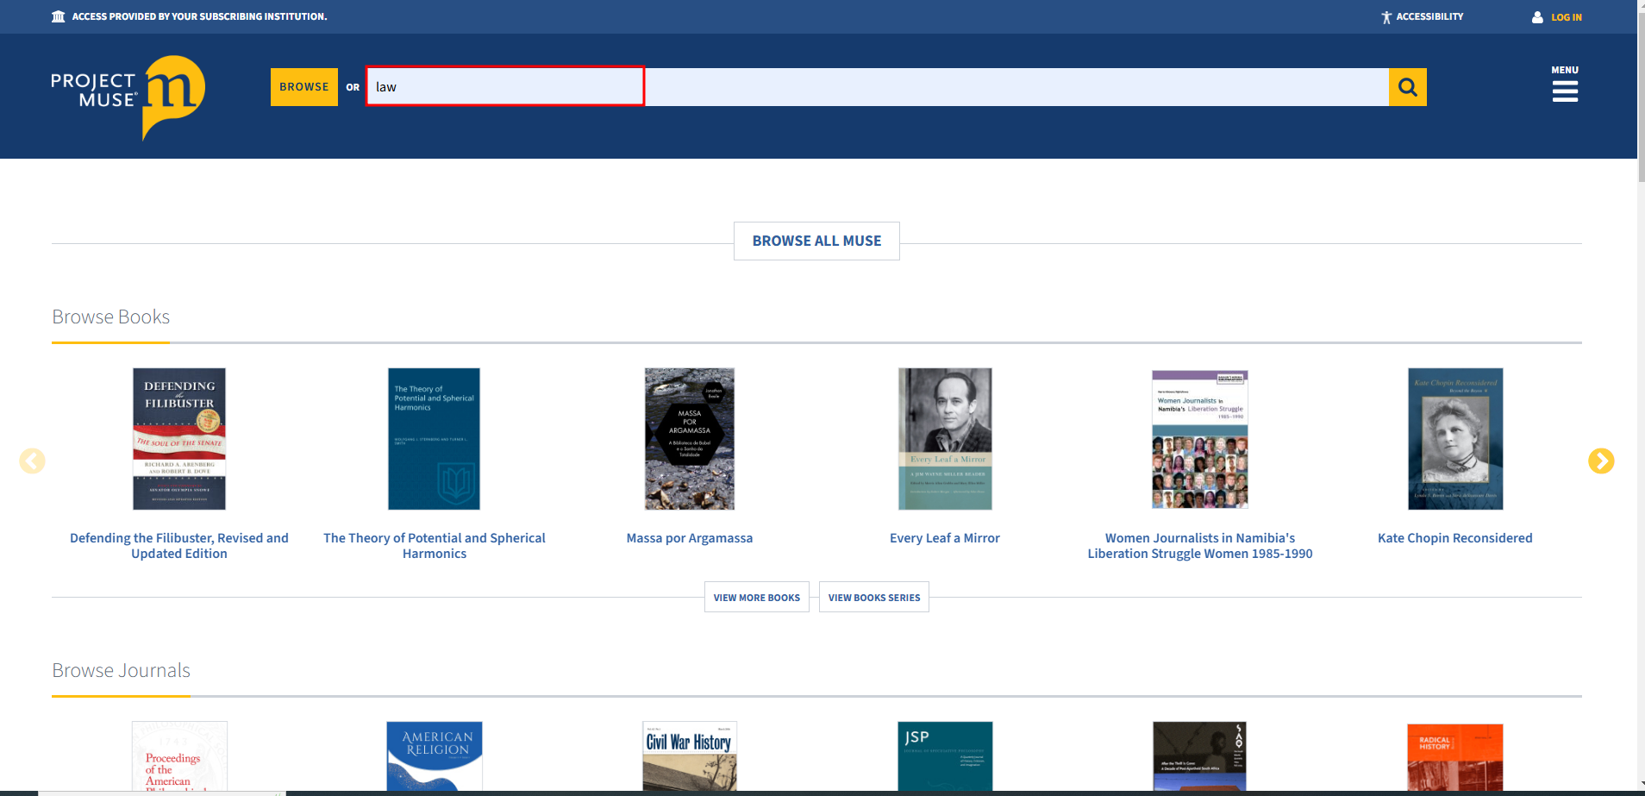Click the Browse All MUSE button
This screenshot has height=796, width=1645.
tap(816, 241)
